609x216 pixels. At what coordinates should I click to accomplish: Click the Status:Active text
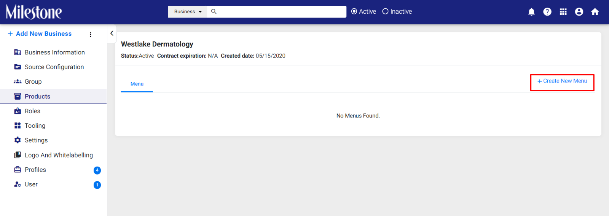point(137,56)
